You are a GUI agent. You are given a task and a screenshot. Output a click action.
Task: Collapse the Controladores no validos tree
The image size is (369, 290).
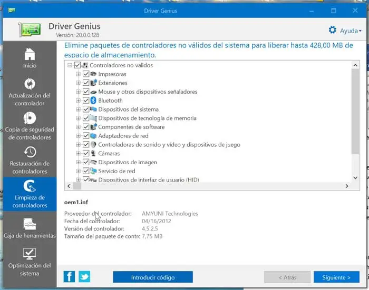70,65
